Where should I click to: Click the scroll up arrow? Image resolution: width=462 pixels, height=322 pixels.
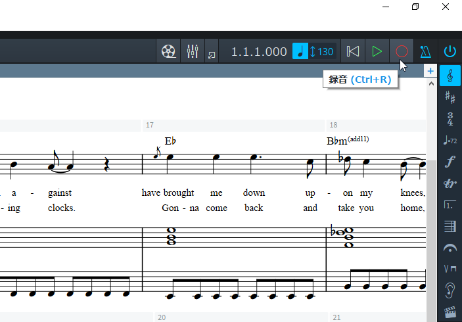431,83
